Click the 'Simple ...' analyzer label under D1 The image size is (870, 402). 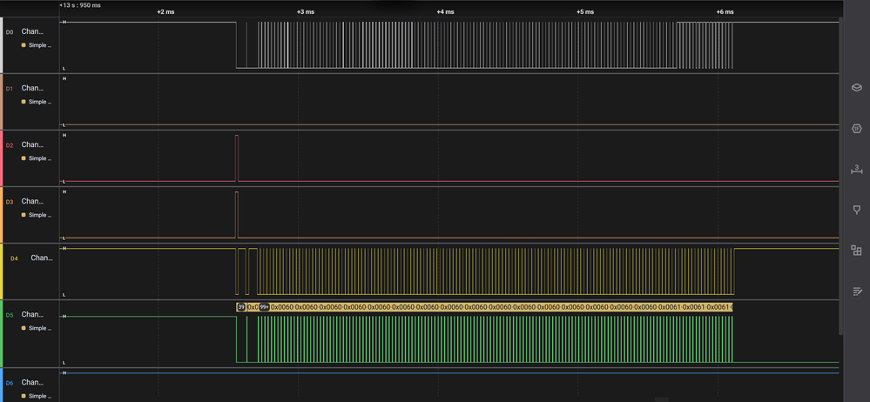40,102
